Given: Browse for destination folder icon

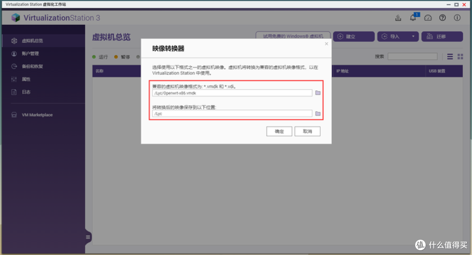Looking at the screenshot, I should pos(318,114).
